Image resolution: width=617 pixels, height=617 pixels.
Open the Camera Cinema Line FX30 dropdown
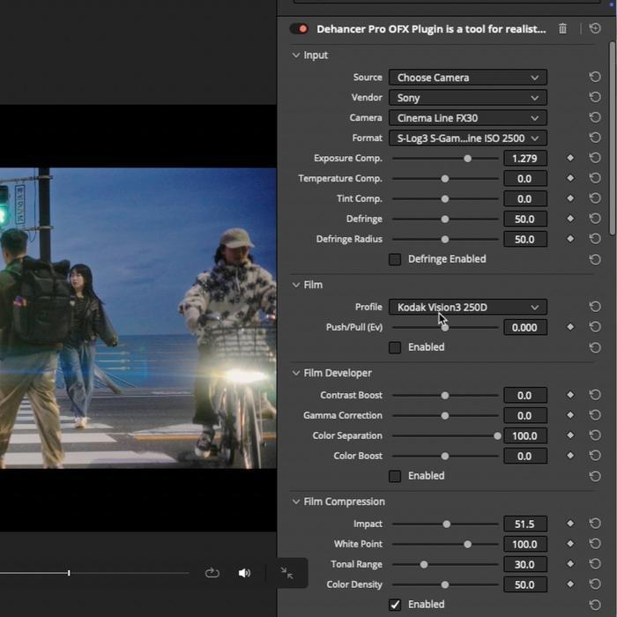(468, 118)
